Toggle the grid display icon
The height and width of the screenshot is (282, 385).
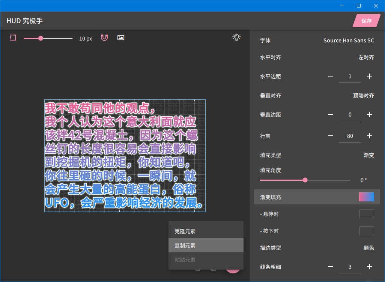click(x=13, y=37)
